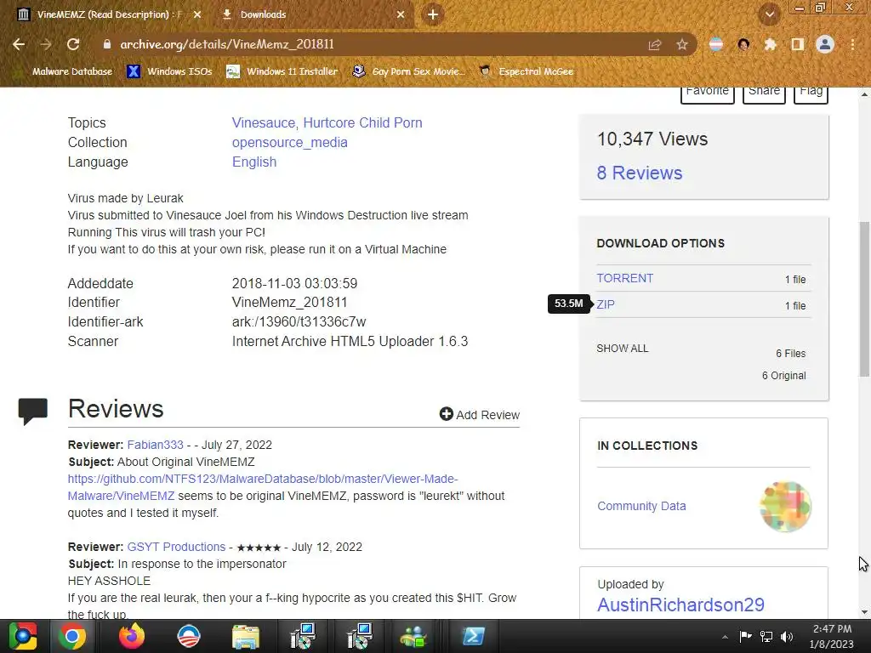Jump to the 8 Reviews link

click(640, 173)
